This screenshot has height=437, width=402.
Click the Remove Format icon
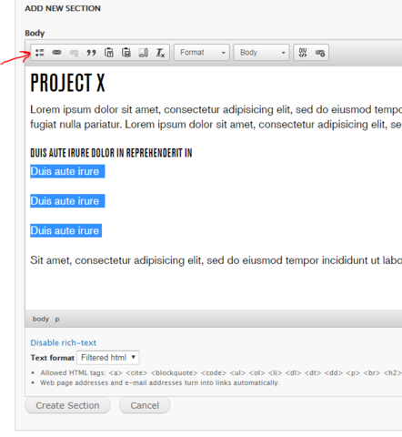point(160,53)
